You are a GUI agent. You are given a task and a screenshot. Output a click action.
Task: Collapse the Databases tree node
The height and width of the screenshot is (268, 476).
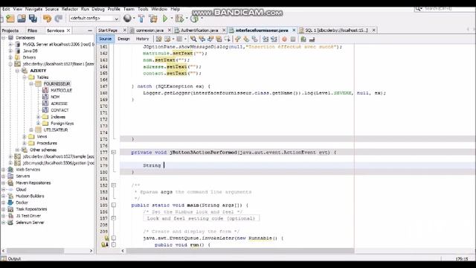[x=4, y=38]
